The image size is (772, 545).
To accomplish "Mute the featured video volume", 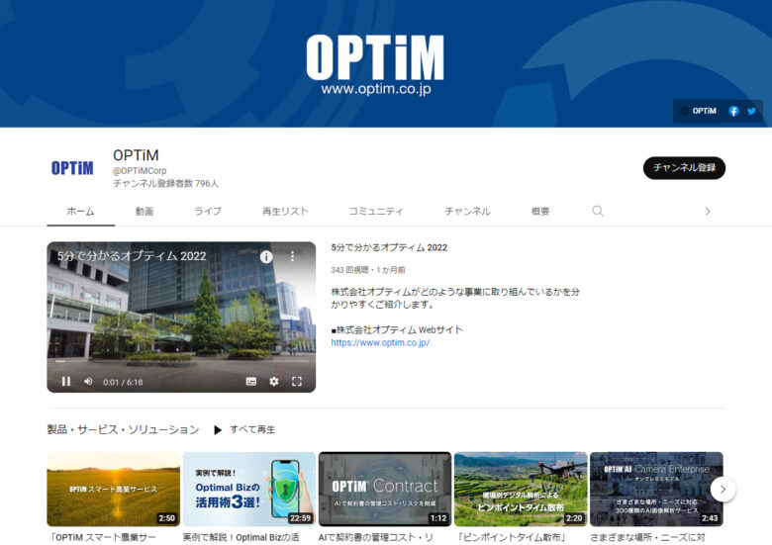I will [x=88, y=382].
